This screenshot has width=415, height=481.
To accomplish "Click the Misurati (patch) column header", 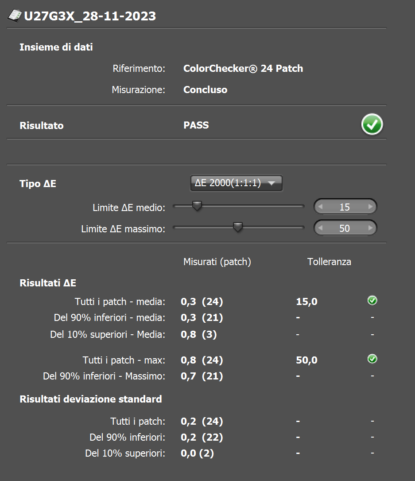I will pos(217,262).
